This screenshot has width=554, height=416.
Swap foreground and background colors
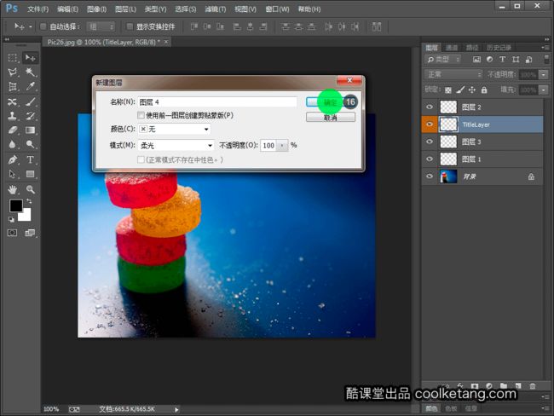point(29,201)
